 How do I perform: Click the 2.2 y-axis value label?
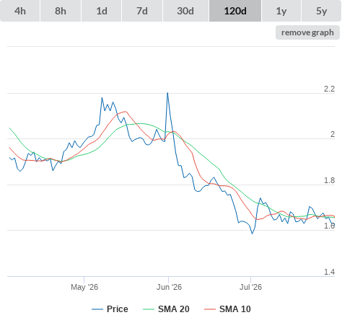pos(329,89)
